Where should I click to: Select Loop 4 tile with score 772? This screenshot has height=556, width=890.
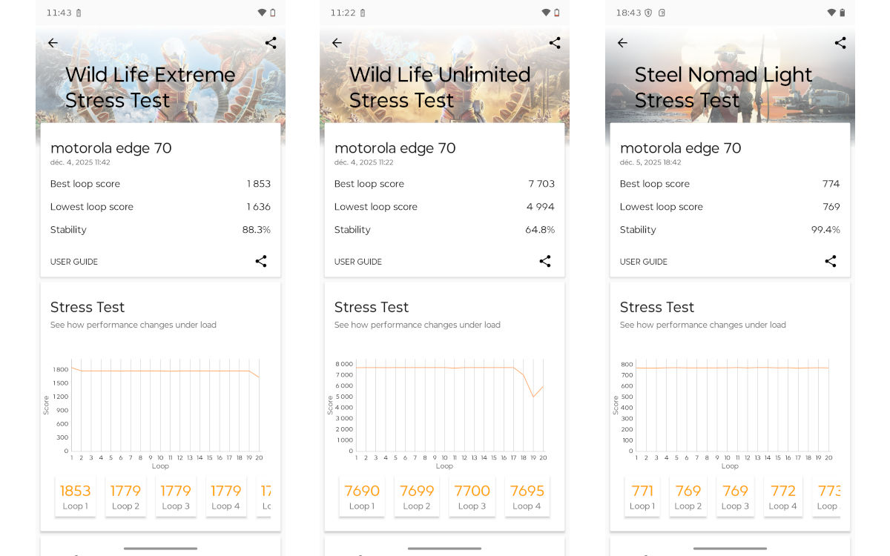coord(783,497)
